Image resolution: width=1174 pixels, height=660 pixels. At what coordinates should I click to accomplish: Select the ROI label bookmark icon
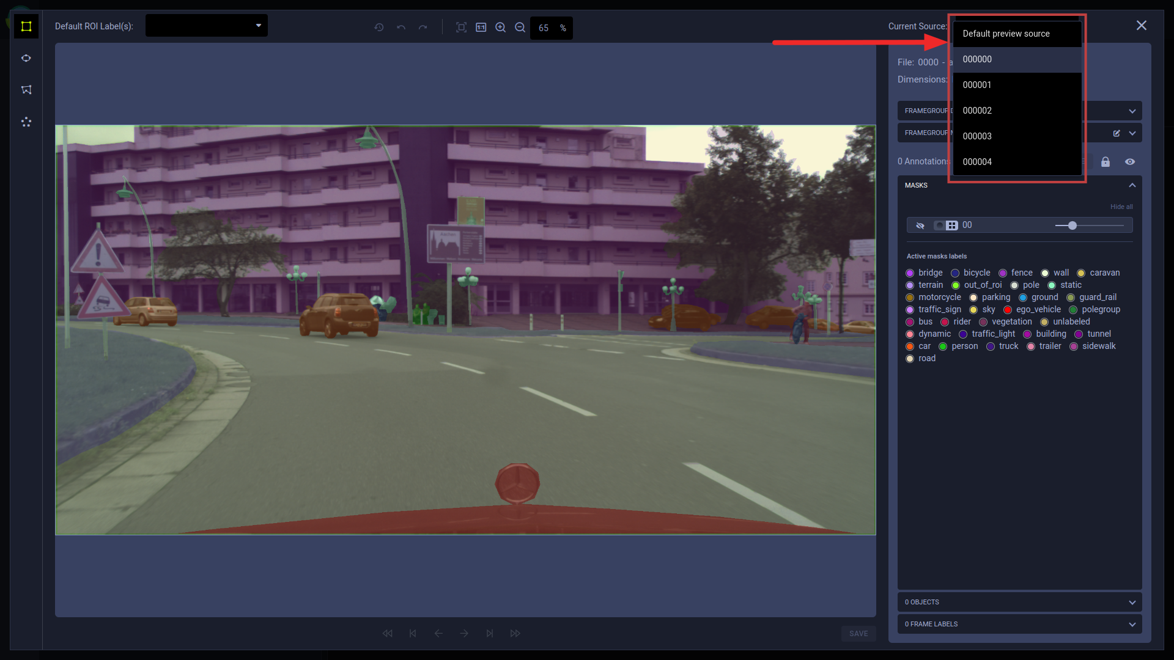click(x=26, y=89)
